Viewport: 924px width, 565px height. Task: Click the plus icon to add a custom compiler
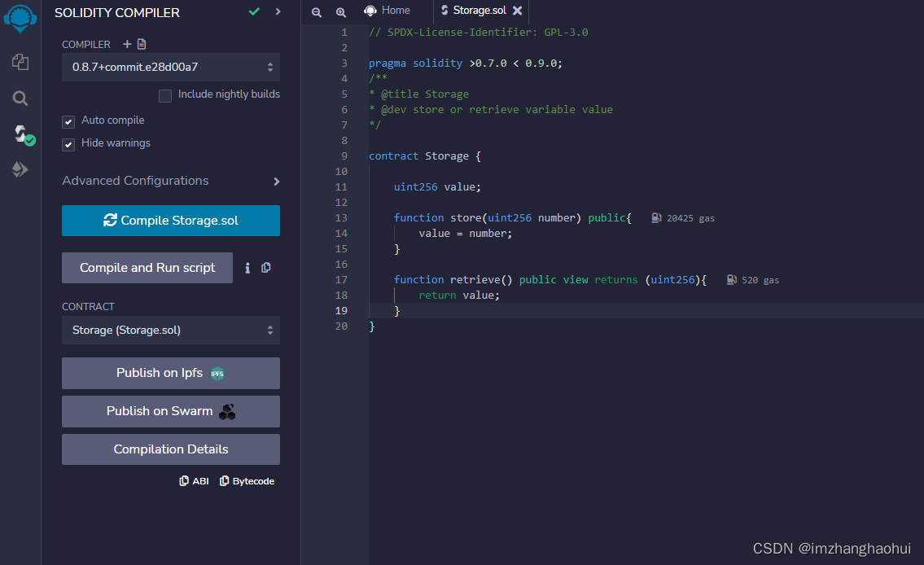click(x=127, y=44)
